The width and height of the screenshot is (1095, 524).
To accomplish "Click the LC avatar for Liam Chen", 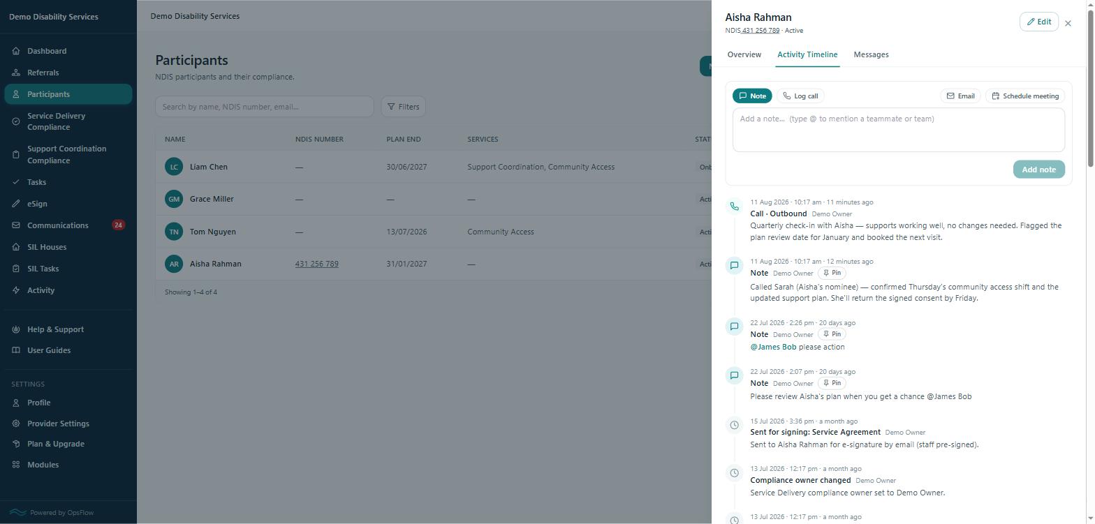I will [x=174, y=167].
